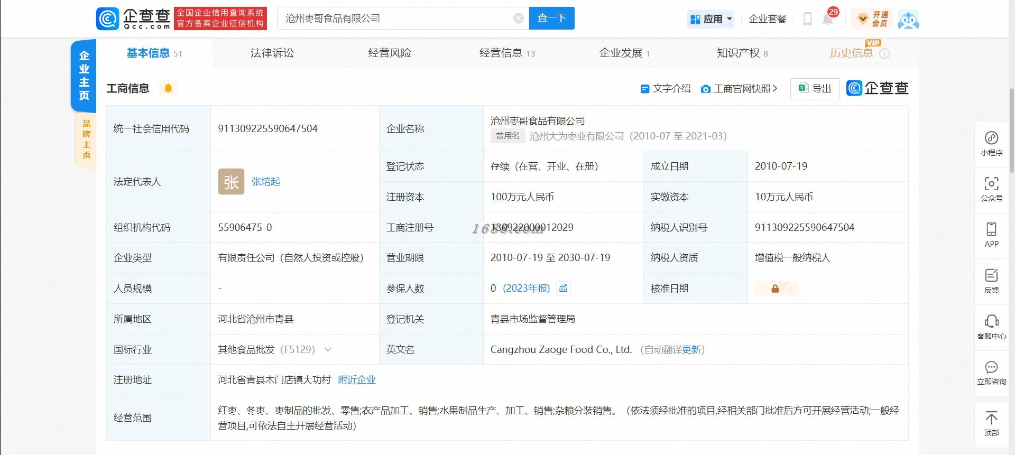1015x455 pixels.
Task: Open the 2023年报 link
Action: coord(527,288)
